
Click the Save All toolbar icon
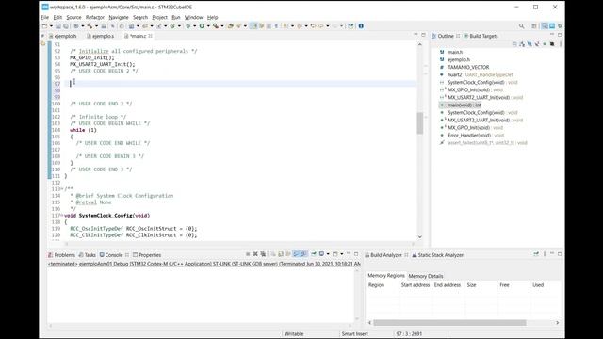pos(65,26)
